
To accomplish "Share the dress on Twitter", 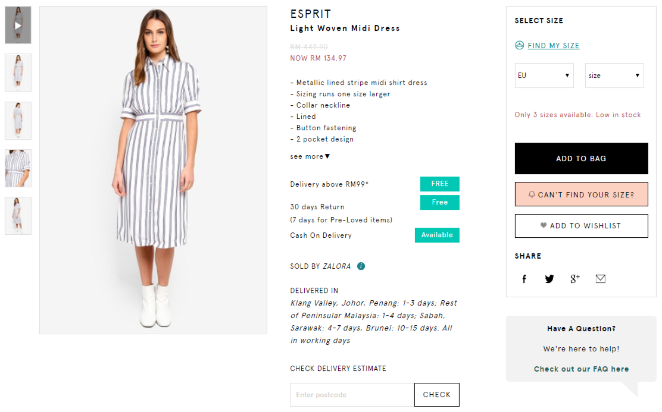I will [549, 279].
